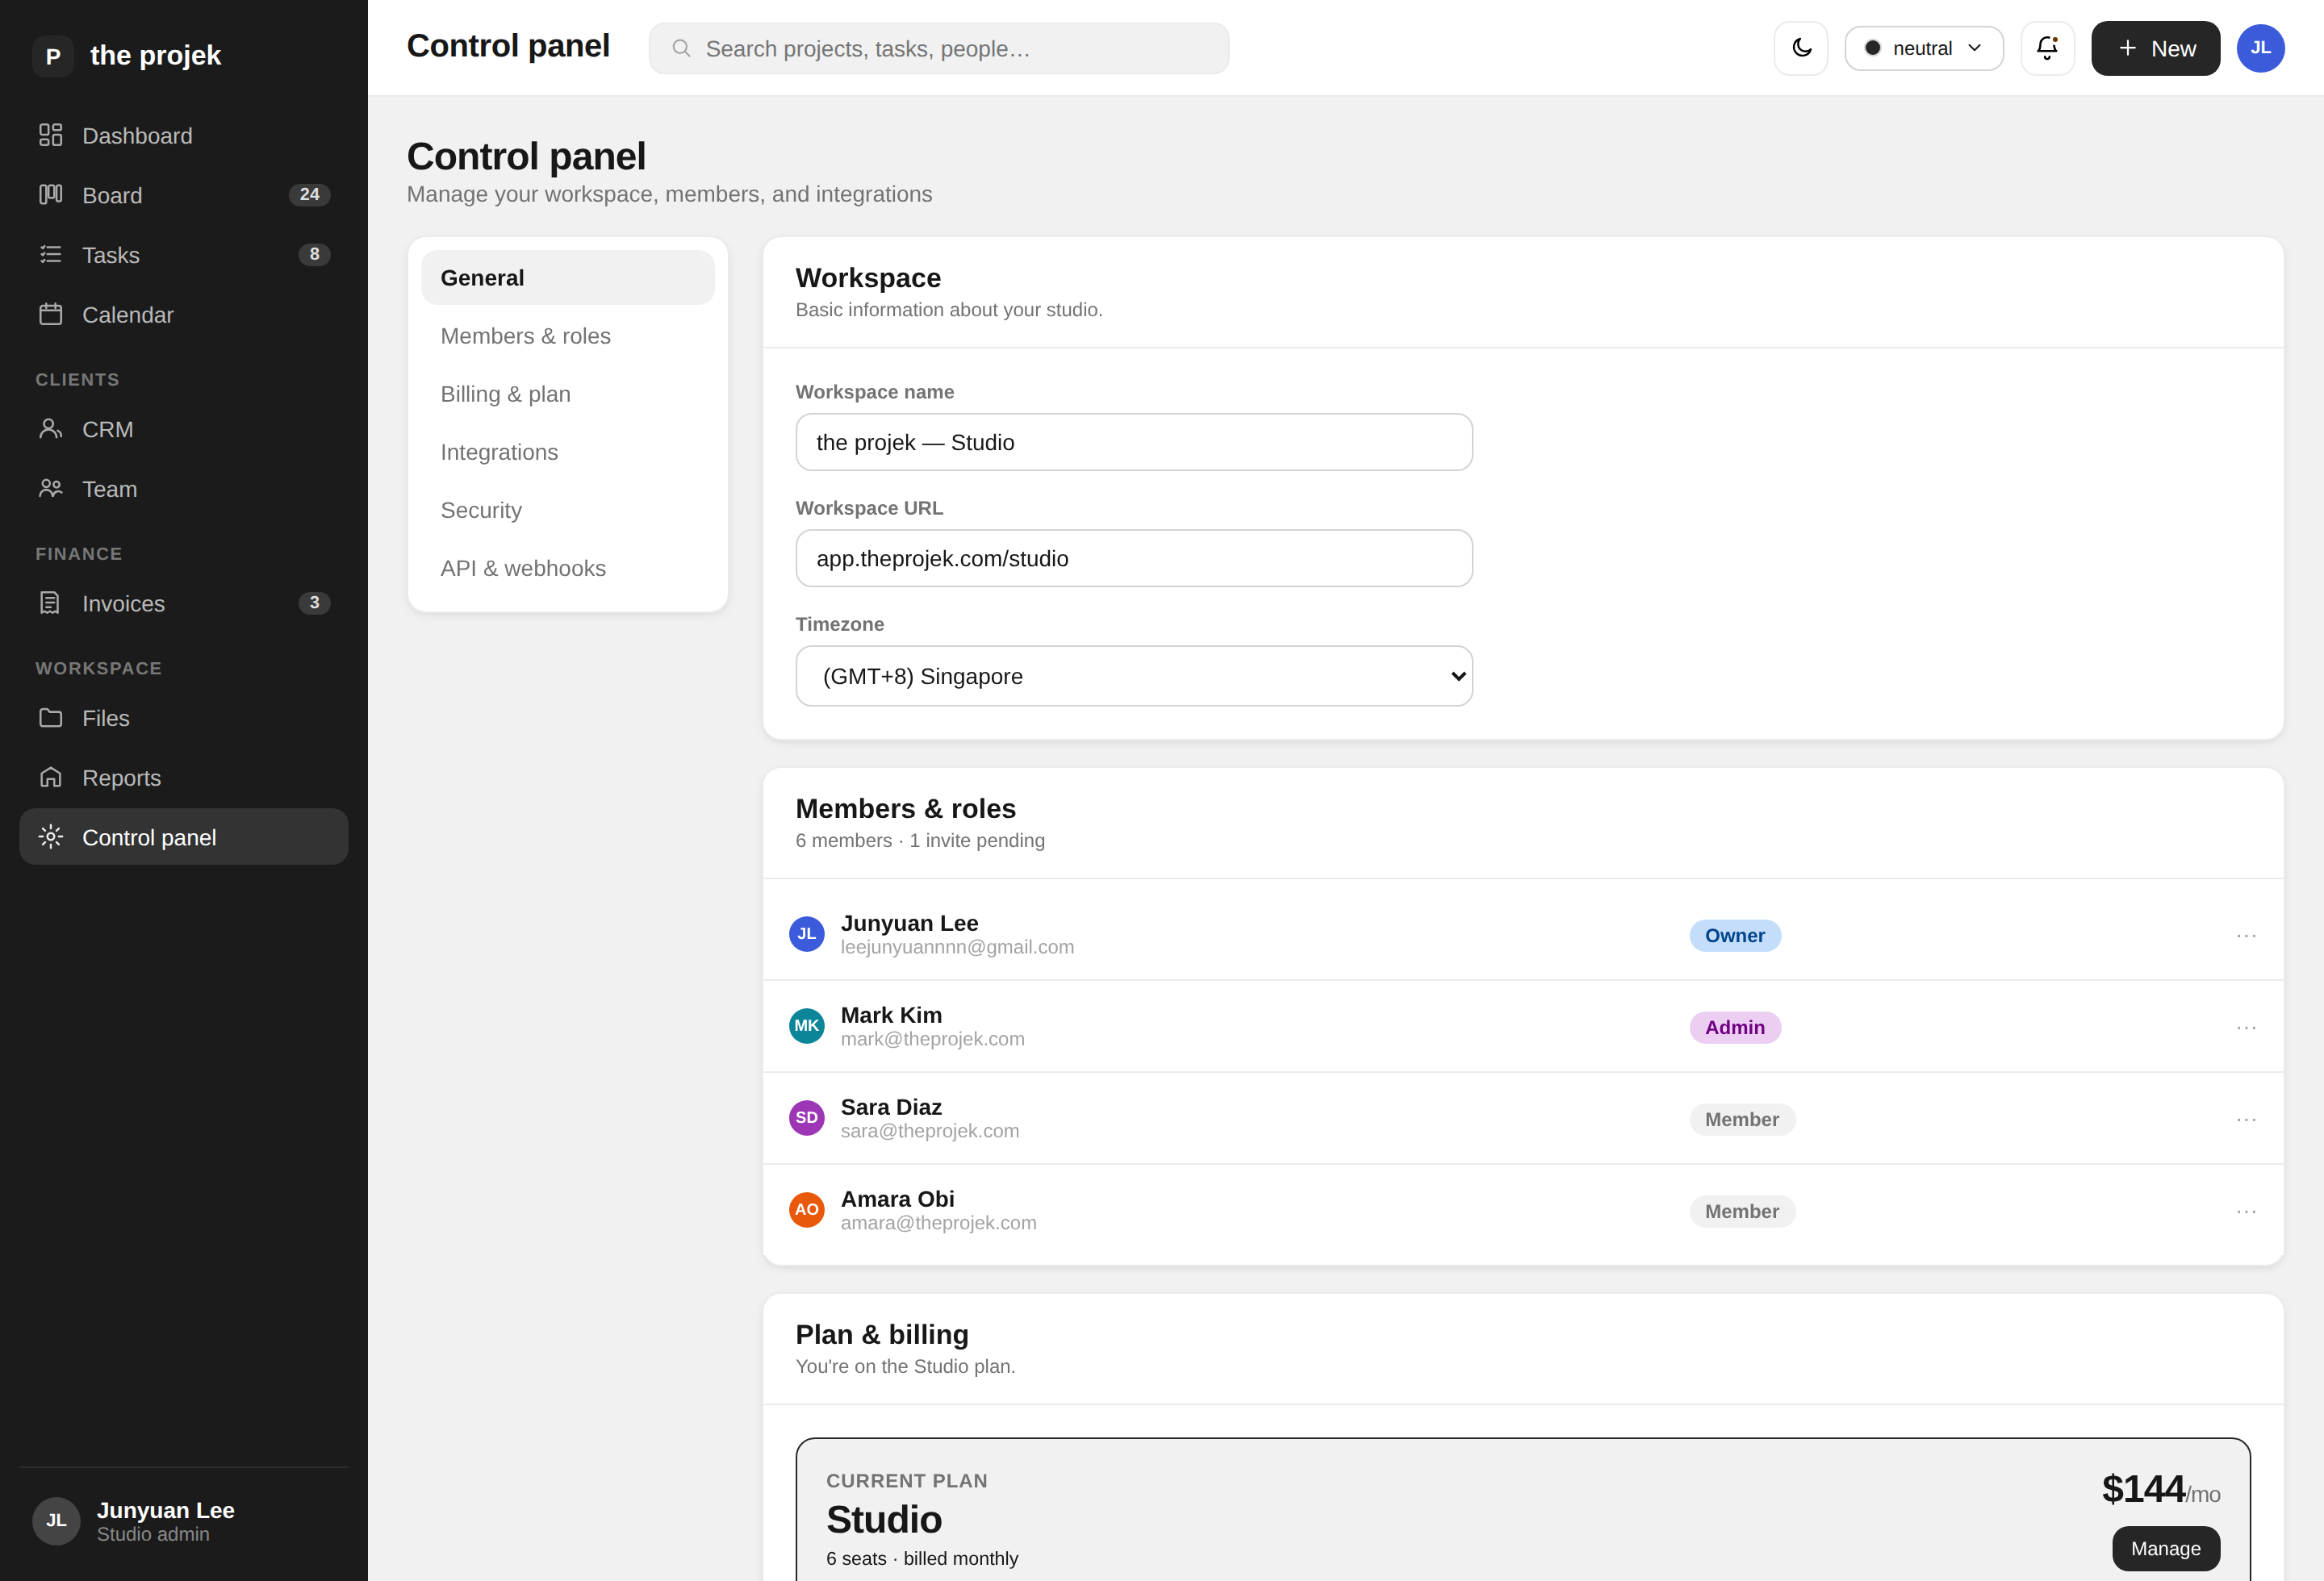The width and height of the screenshot is (2324, 1581).
Task: Open notifications bell
Action: tap(2047, 48)
